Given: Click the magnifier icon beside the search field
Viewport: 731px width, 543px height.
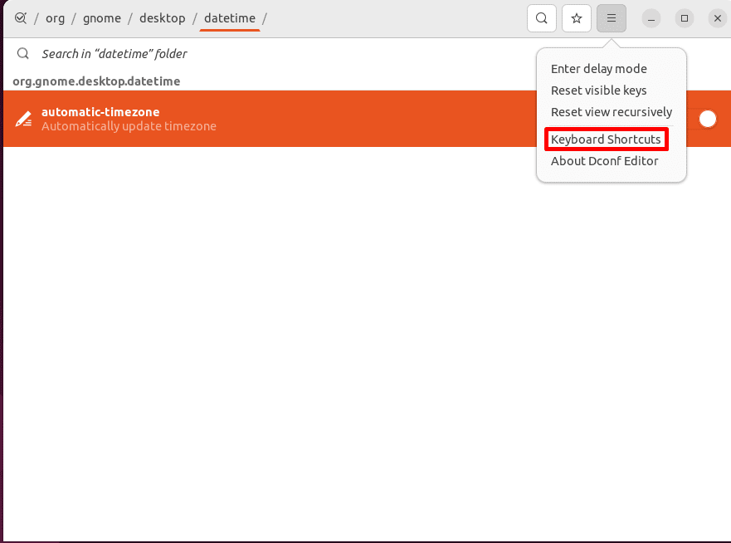Looking at the screenshot, I should [22, 53].
